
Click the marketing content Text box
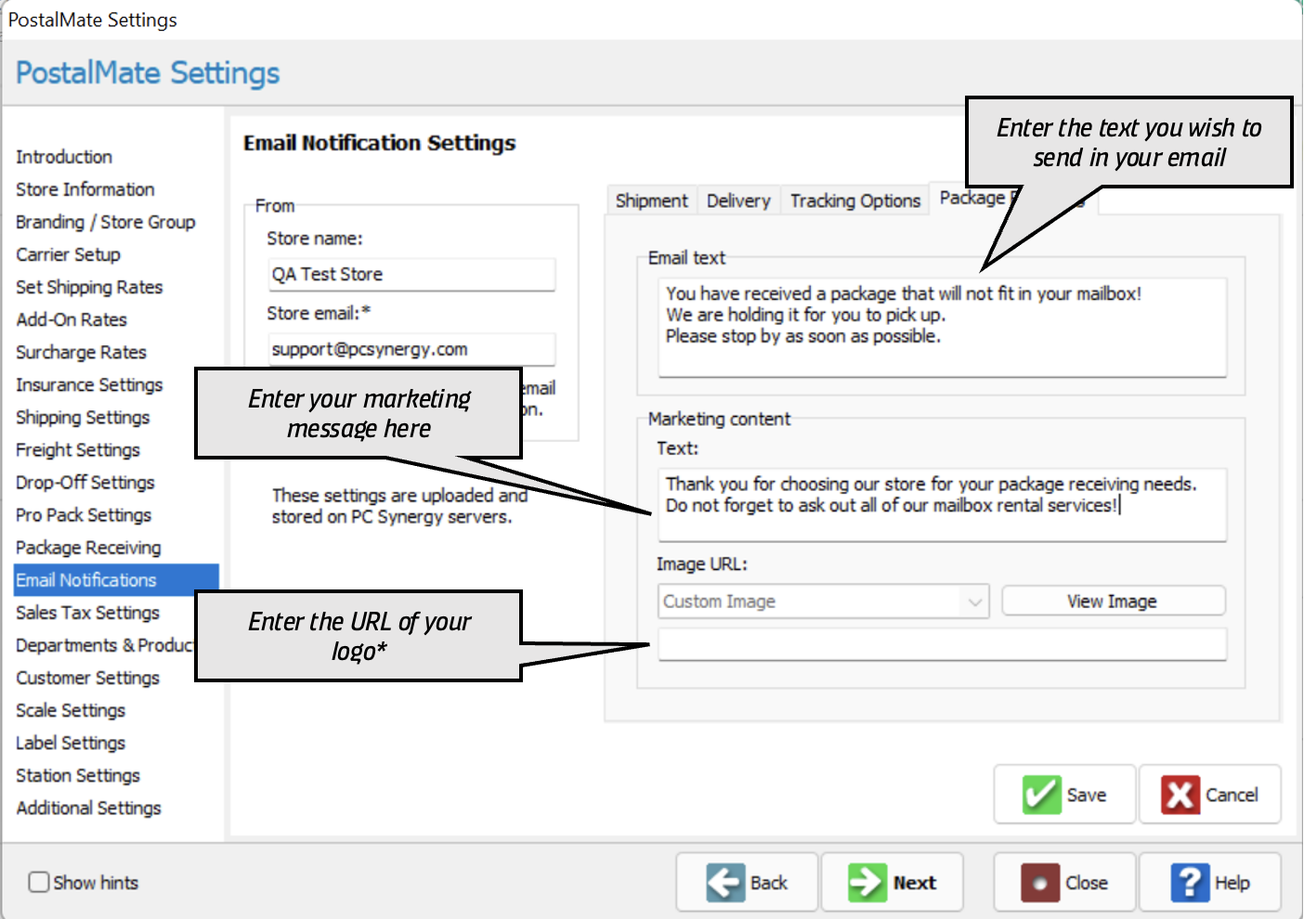pos(942,504)
